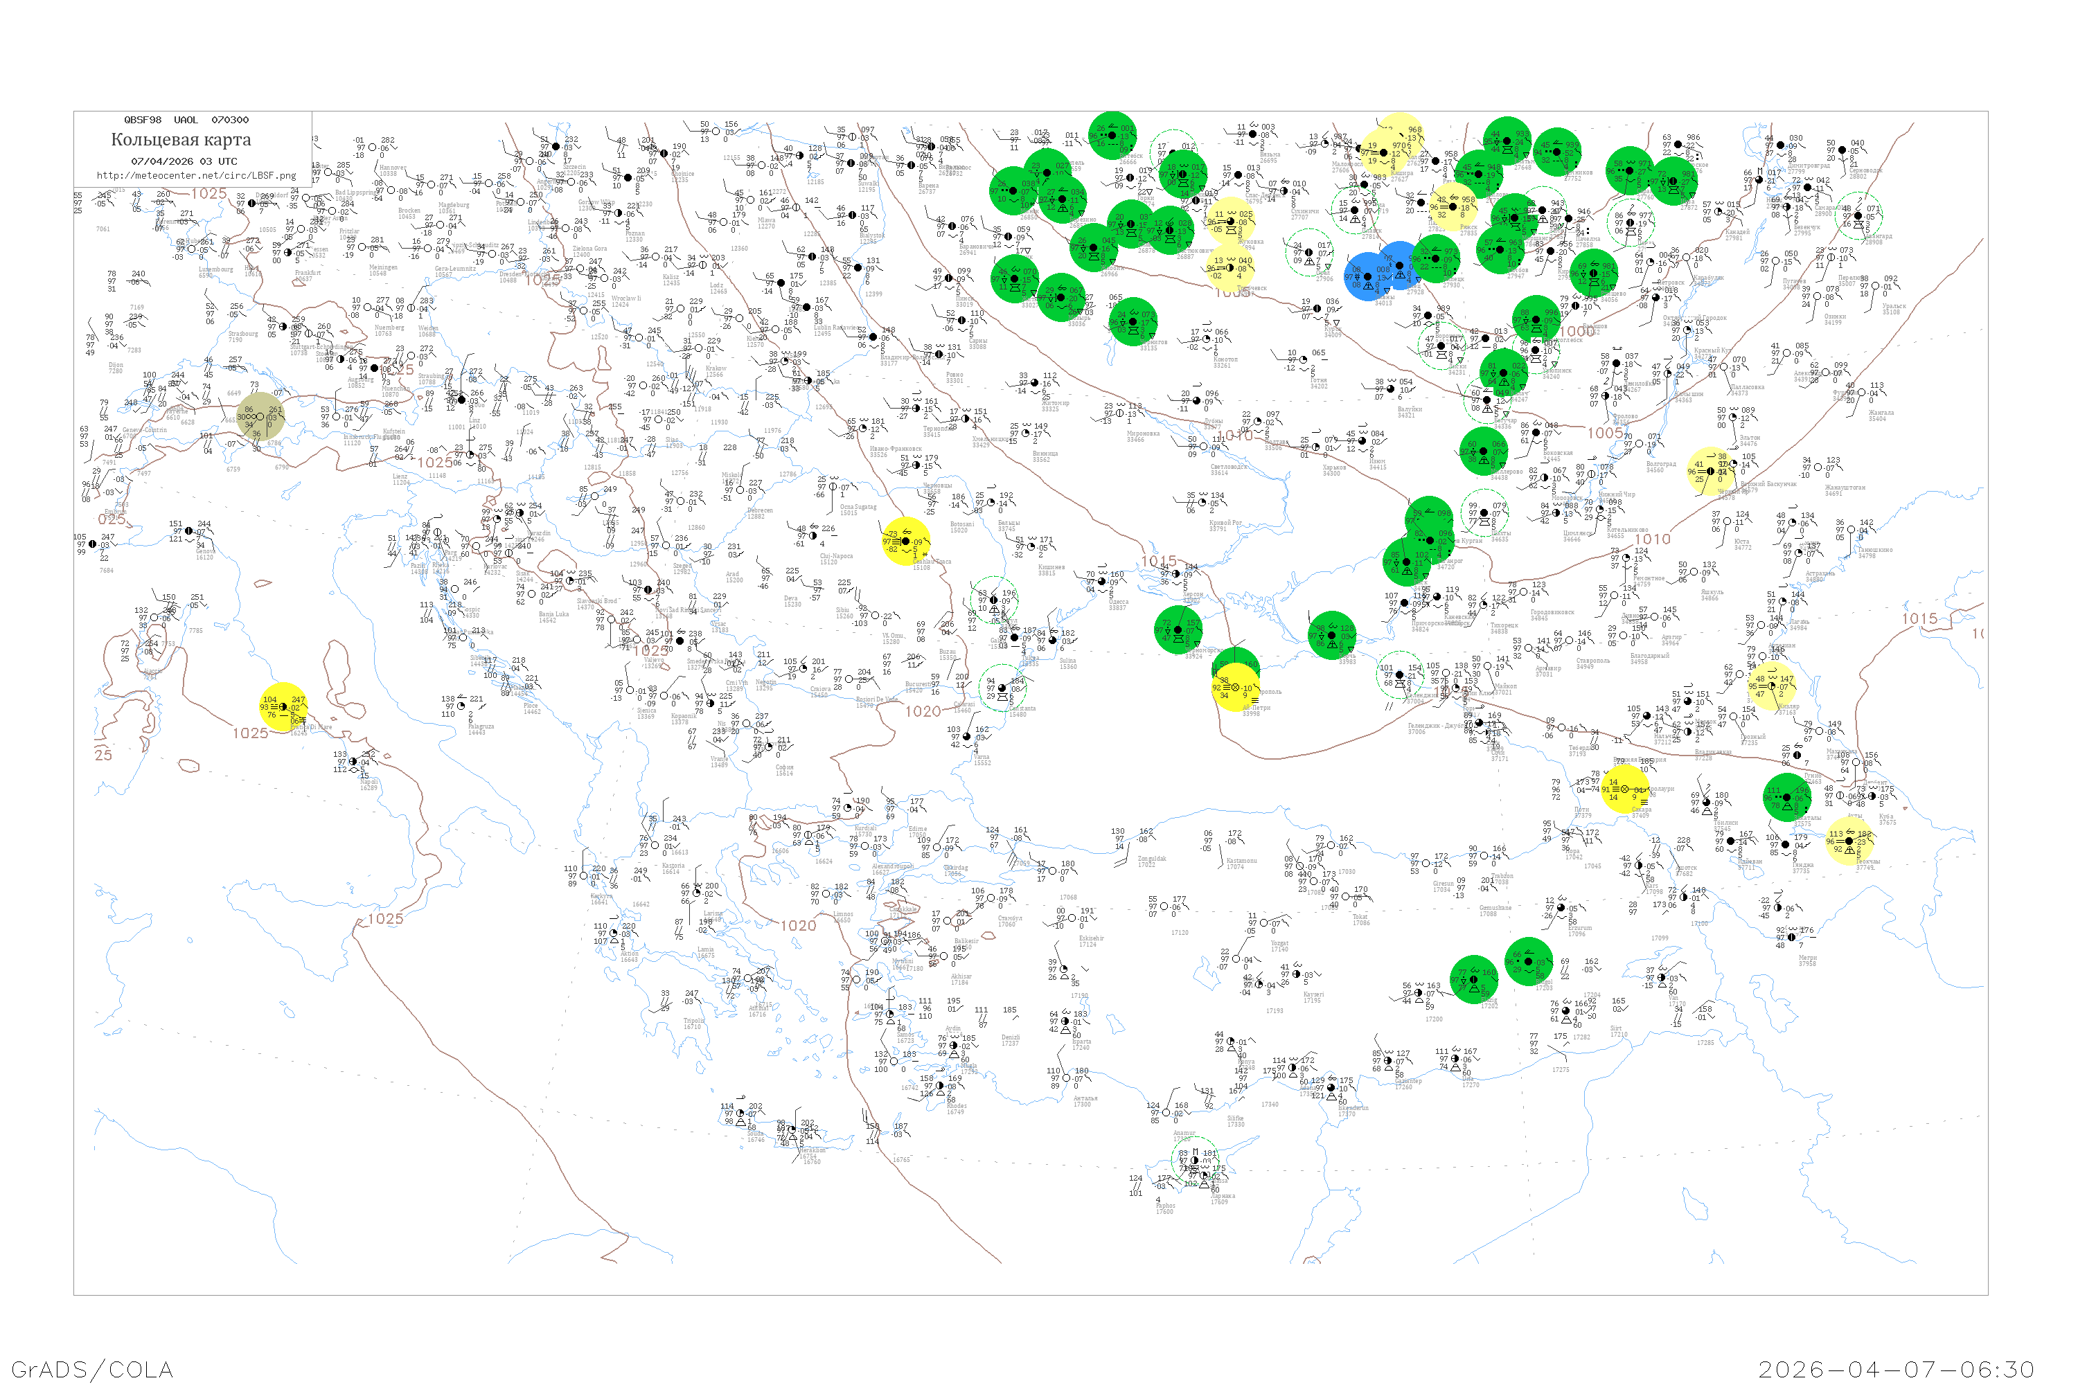Click the meteocenter.net LBSF.png URL text
Viewport: 2078px width, 1385px height.
[196, 176]
